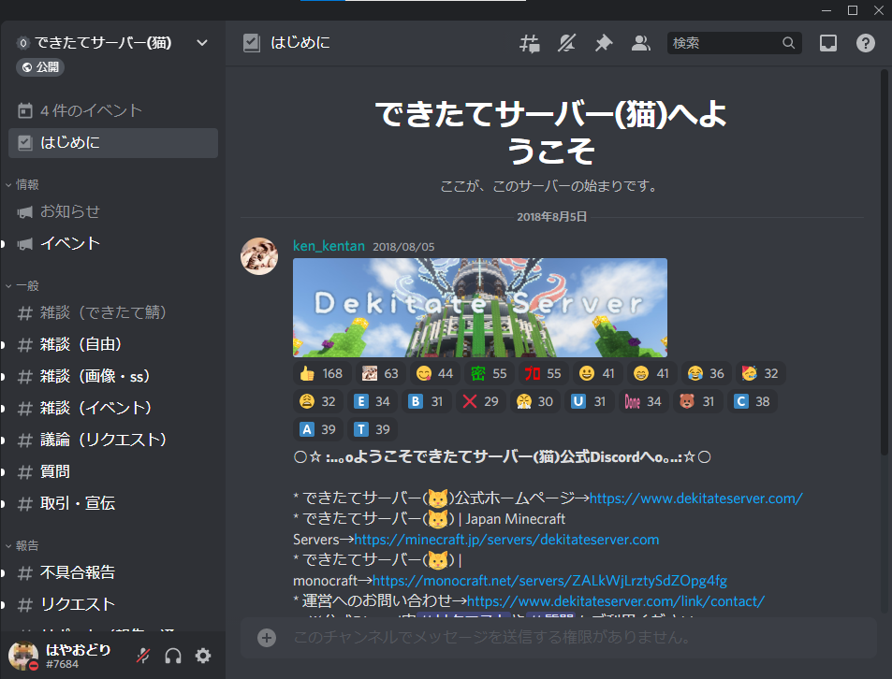Minimize the Discord window
The height and width of the screenshot is (679, 892).
click(826, 10)
